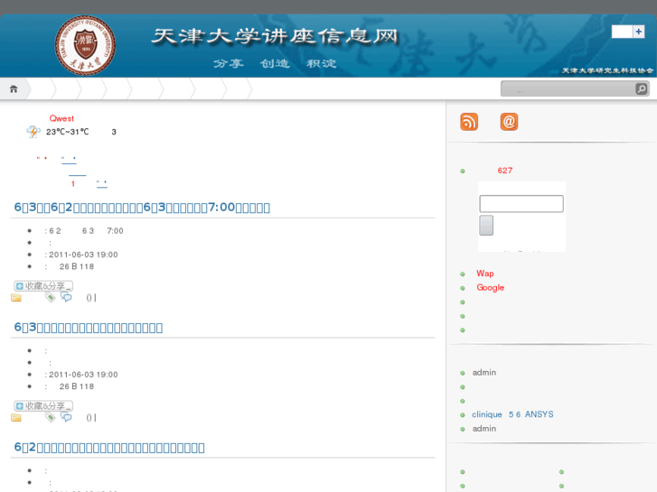Click comment bubble icon under the second post
Image resolution: width=657 pixels, height=492 pixels.
pos(66,417)
